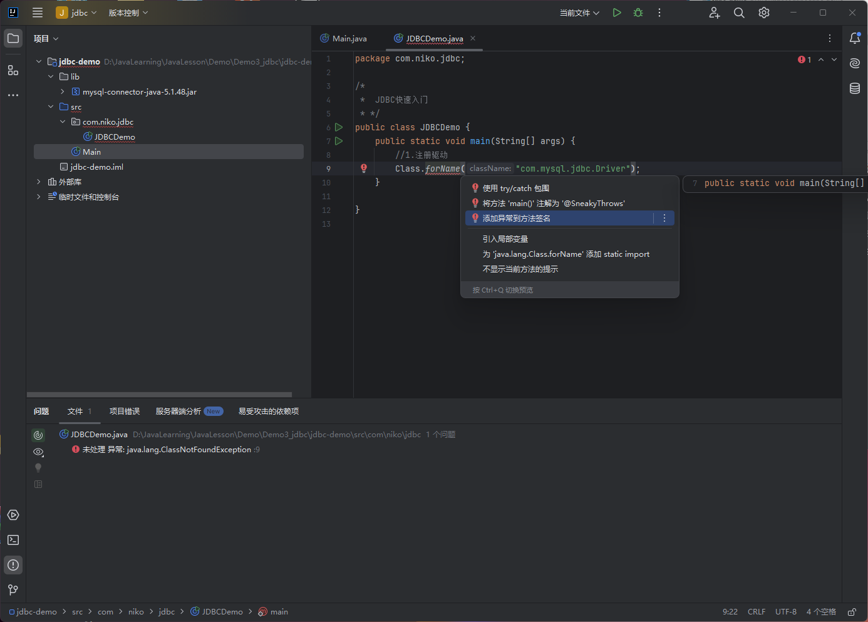The image size is (868, 622).
Task: Show more tool windows ellipsis in left sidebar
Action: (13, 95)
